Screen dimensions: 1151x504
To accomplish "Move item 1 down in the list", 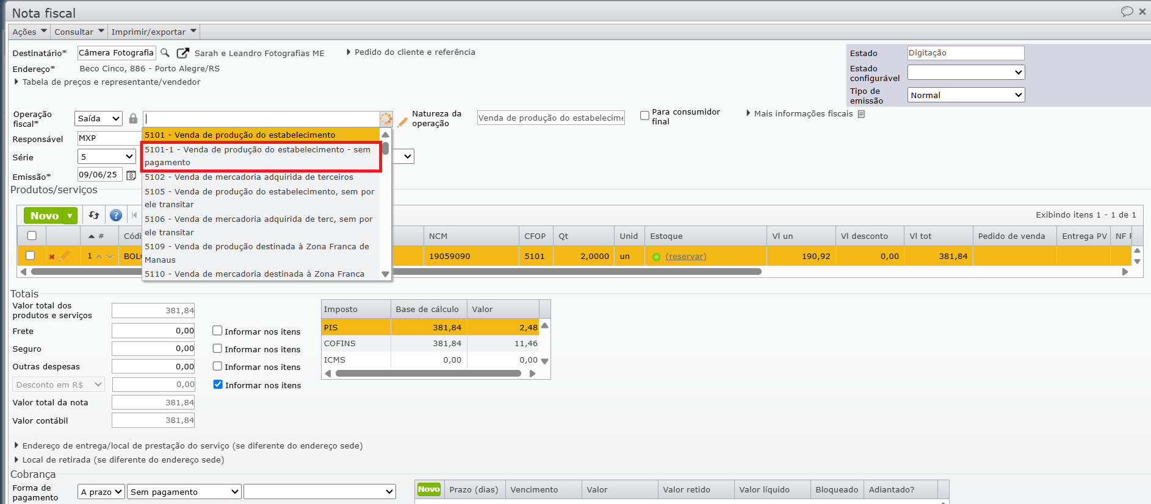I will coord(110,257).
